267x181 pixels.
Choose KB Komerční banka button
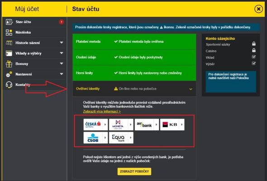pos(172,125)
